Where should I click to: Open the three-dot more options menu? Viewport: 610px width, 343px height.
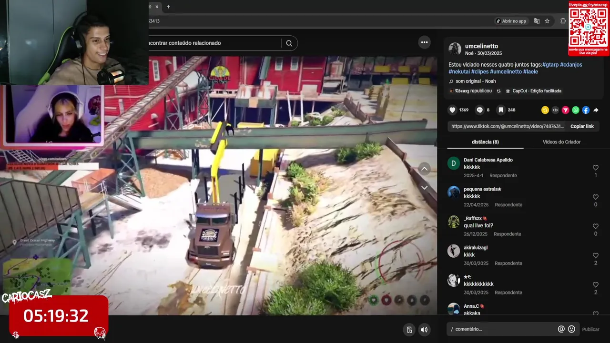tap(424, 42)
